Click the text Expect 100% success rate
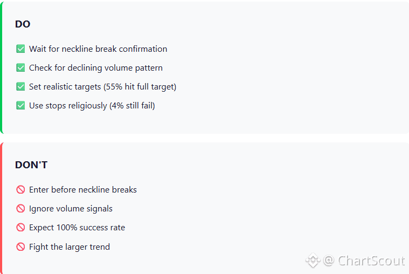The width and height of the screenshot is (409, 274). [77, 228]
